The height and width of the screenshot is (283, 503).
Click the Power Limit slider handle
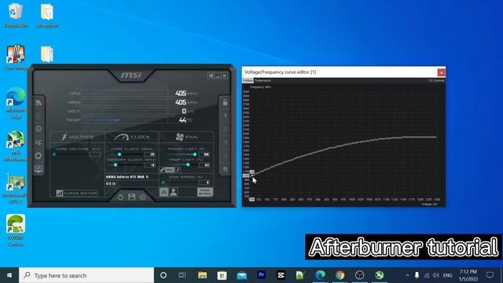[x=195, y=154]
